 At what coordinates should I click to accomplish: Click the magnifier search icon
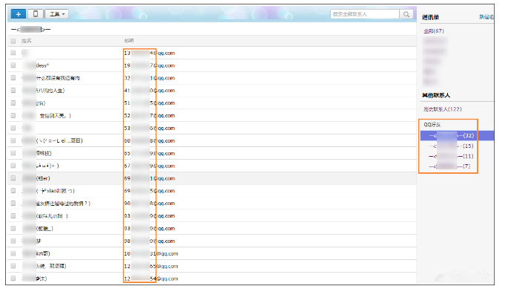(x=406, y=14)
